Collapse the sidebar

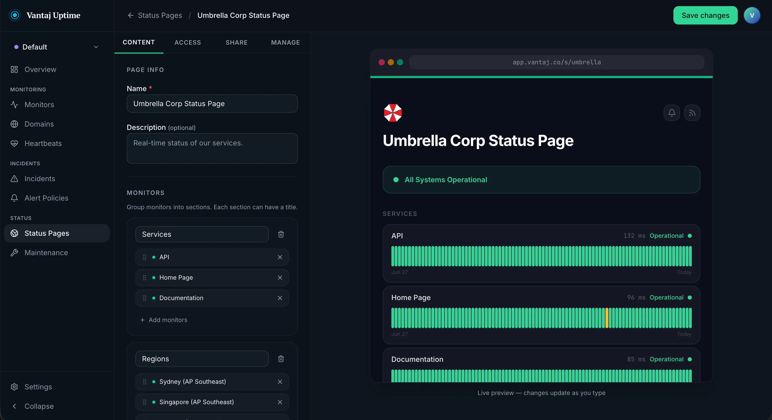coord(57,406)
